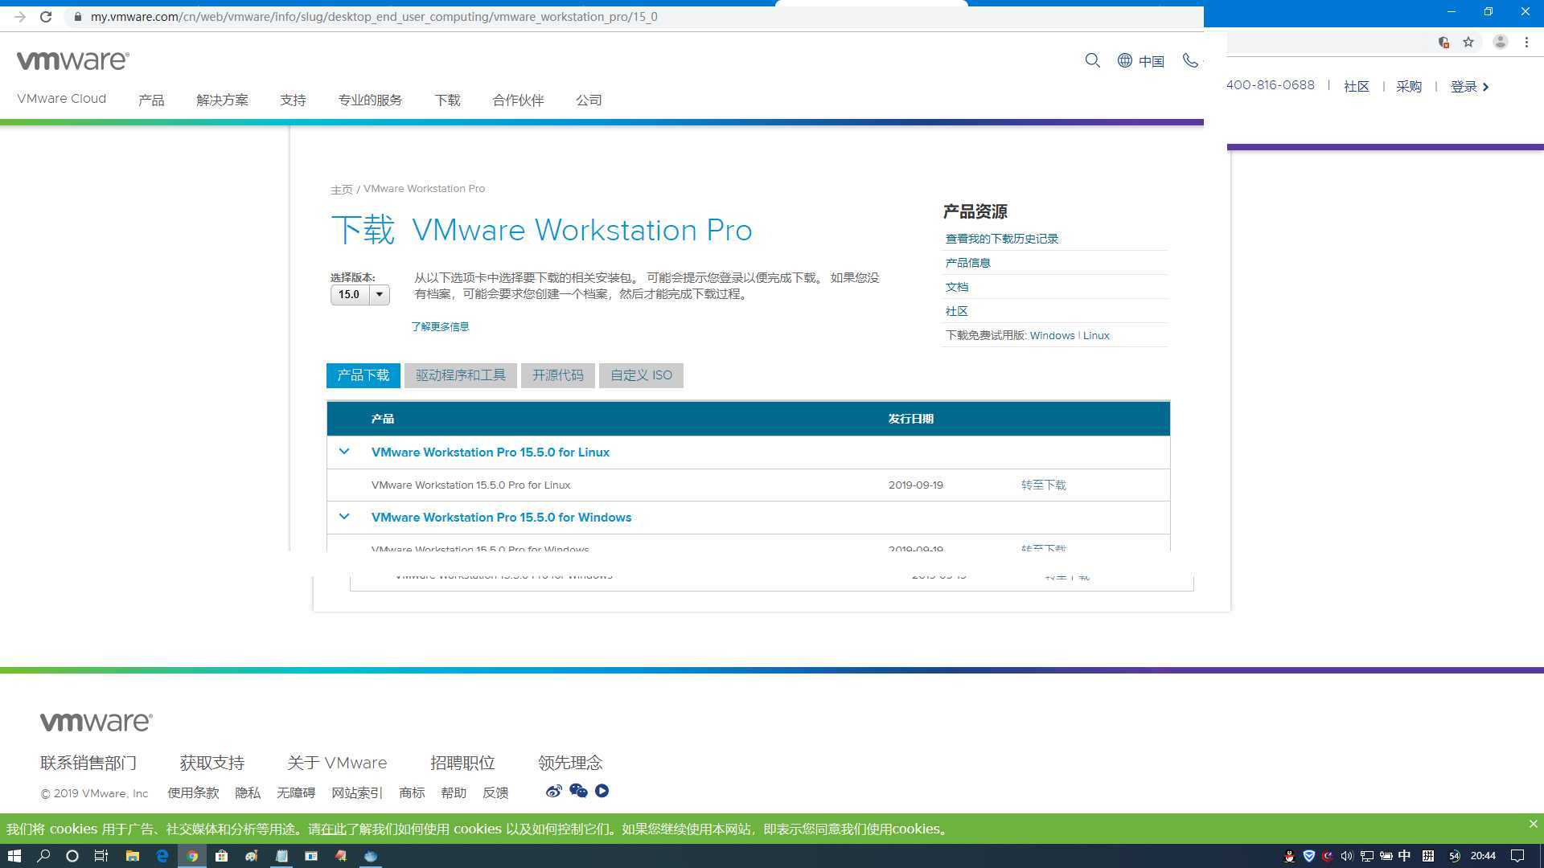Image resolution: width=1544 pixels, height=868 pixels.
Task: Open the 联系销售部门 footer link
Action: click(x=88, y=763)
